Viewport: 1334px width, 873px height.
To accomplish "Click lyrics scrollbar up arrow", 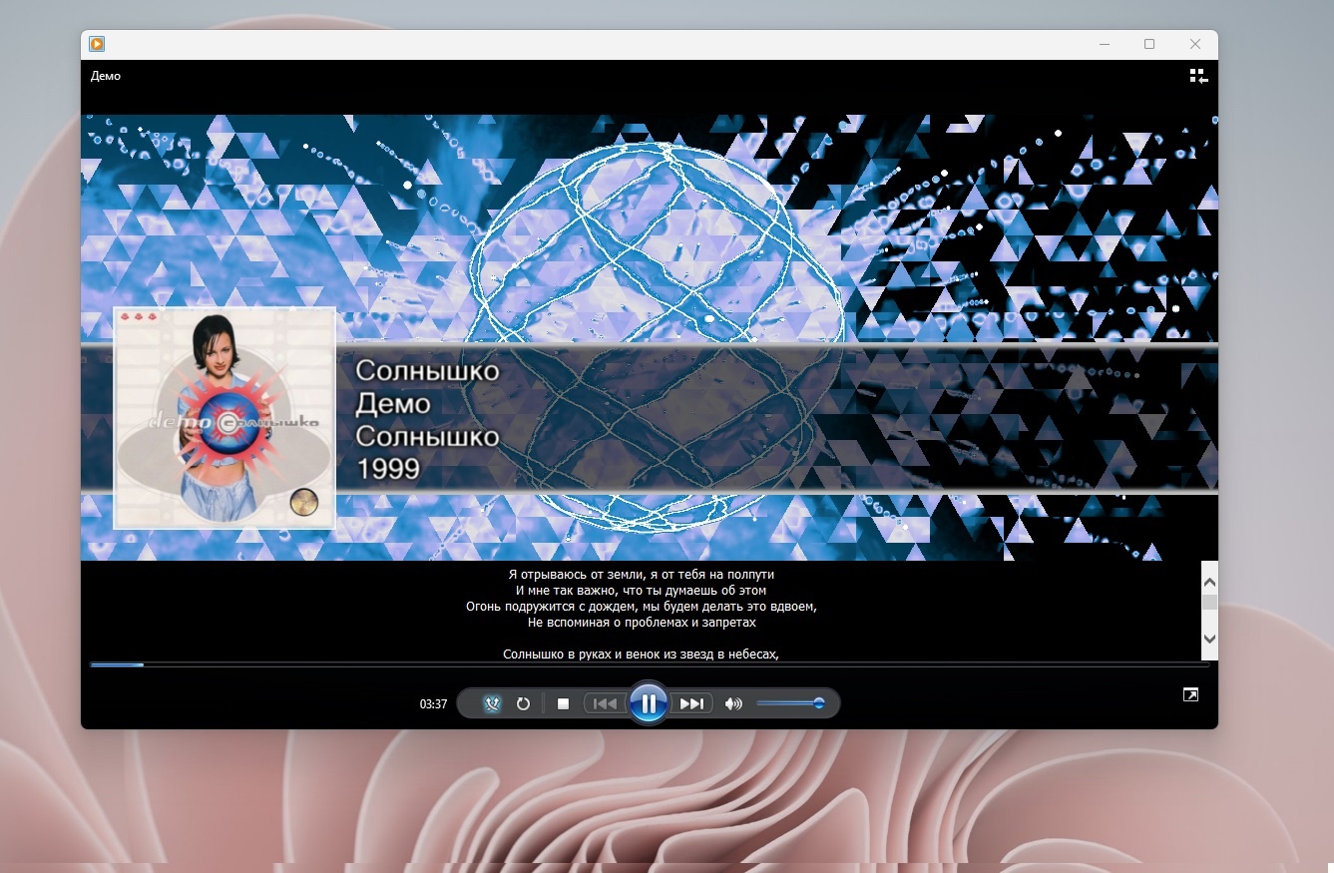I will point(1209,581).
